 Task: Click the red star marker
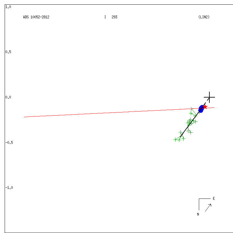click(x=205, y=107)
